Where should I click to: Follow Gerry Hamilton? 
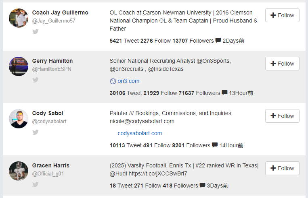tap(282, 64)
